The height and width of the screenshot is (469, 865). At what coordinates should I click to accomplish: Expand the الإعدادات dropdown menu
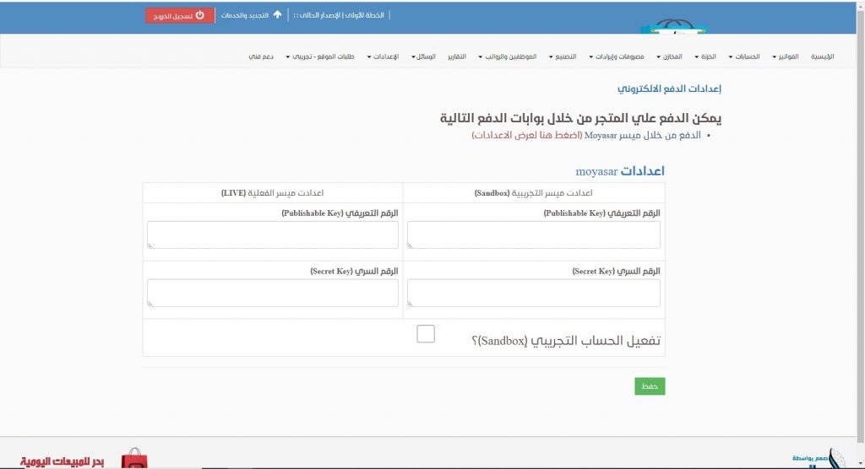[383, 57]
